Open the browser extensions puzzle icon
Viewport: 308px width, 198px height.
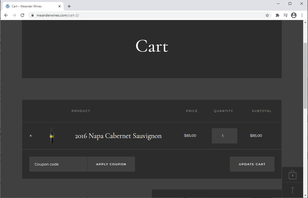277,15
